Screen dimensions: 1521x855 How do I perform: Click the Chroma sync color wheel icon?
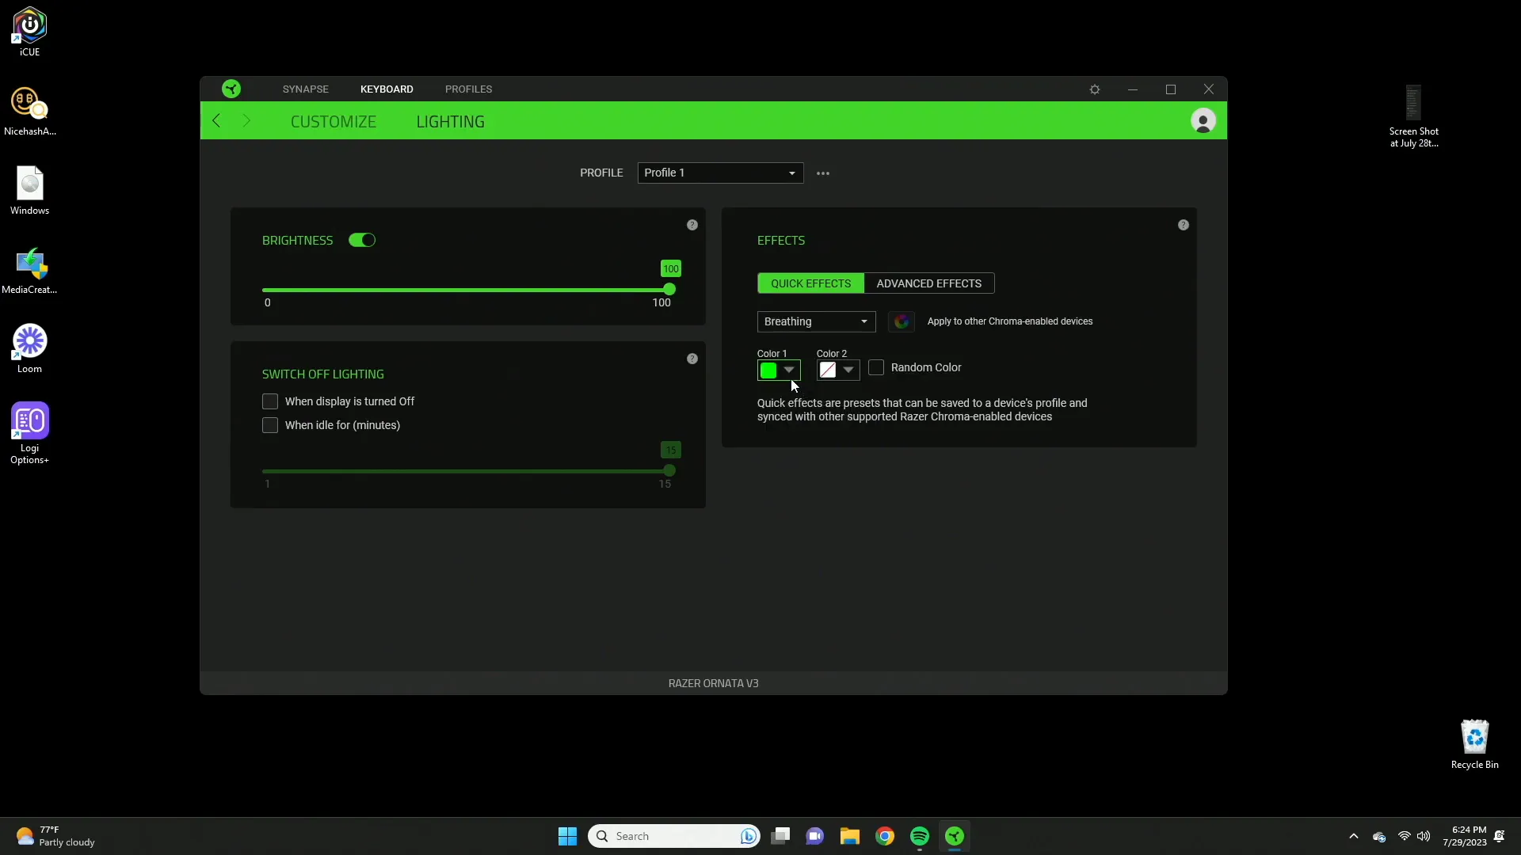click(902, 321)
